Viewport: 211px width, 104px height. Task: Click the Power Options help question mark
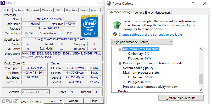(193, 3)
